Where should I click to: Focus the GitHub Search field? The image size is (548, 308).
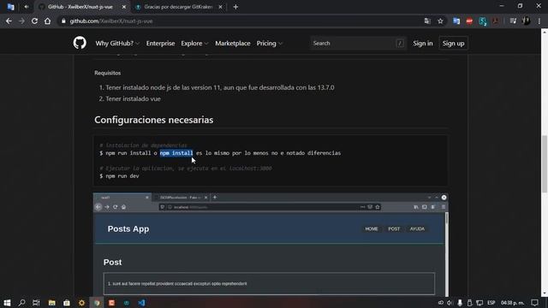click(x=358, y=44)
